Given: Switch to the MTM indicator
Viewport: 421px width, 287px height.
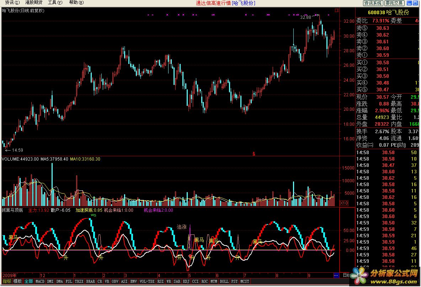Looking at the screenshot, I should [214, 281].
